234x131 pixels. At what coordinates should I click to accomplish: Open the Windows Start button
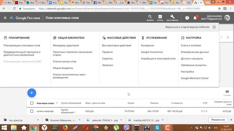(4, 128)
